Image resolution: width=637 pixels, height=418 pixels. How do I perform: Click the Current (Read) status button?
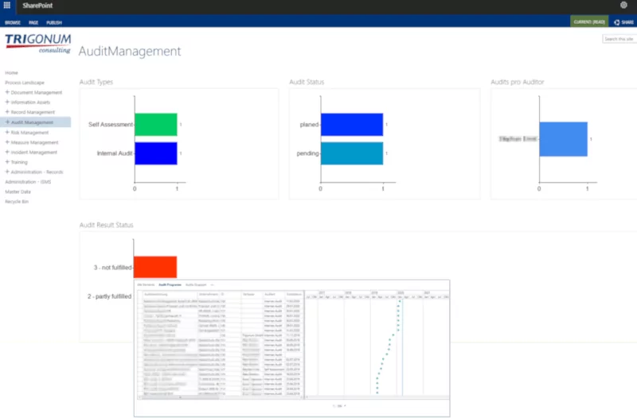(588, 22)
